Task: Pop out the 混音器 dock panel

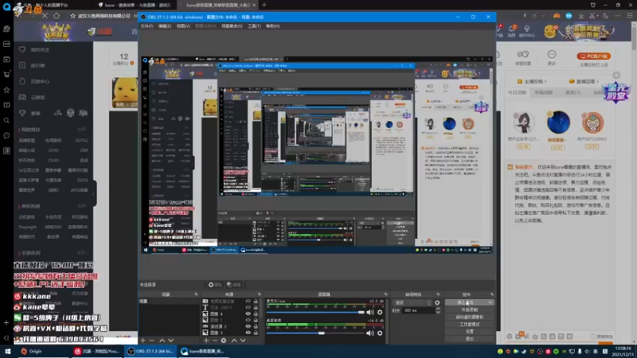Action: [x=385, y=294]
